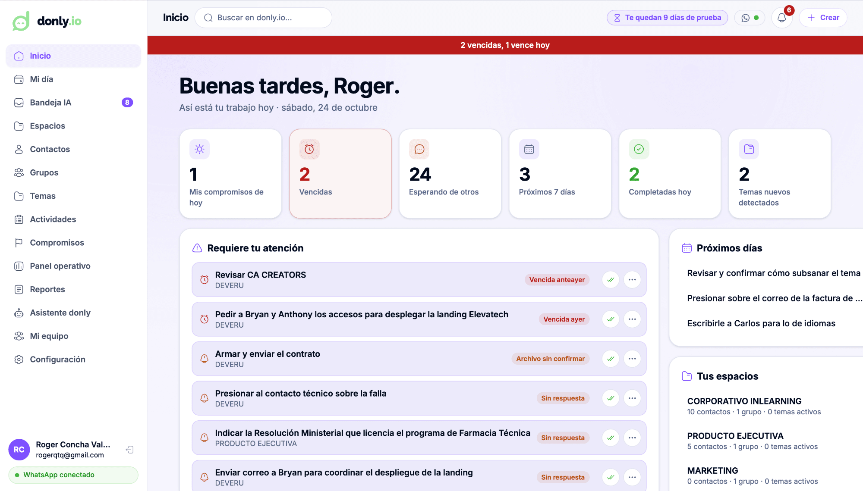Open Escribirle a Carlos para lo de idiomas
Image resolution: width=863 pixels, height=491 pixels.
[761, 323]
